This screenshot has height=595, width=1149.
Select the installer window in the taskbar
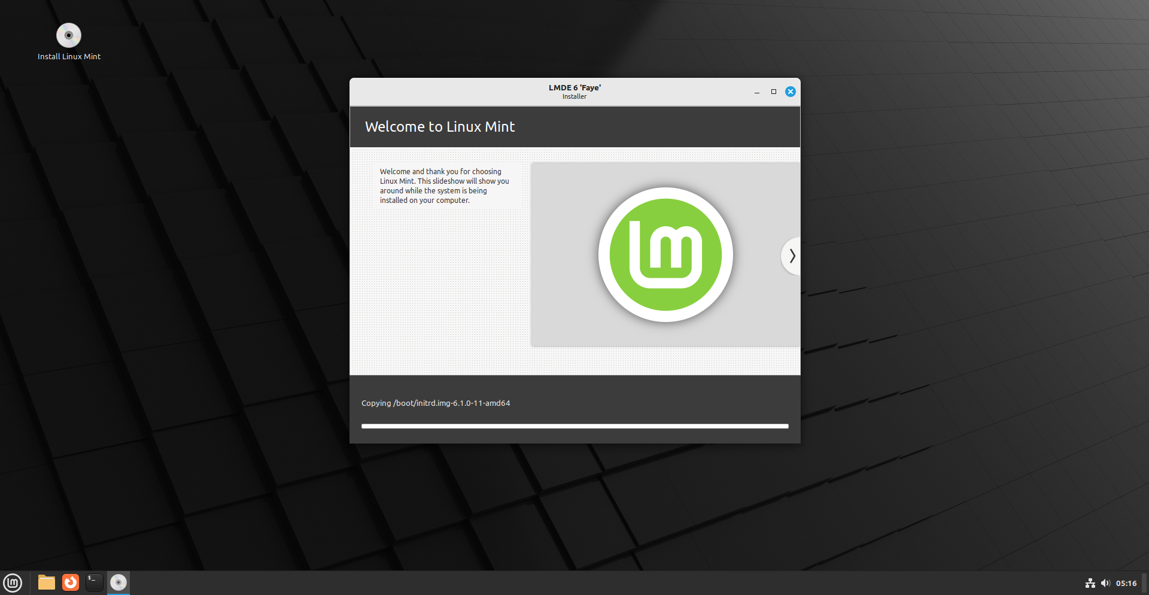click(118, 582)
